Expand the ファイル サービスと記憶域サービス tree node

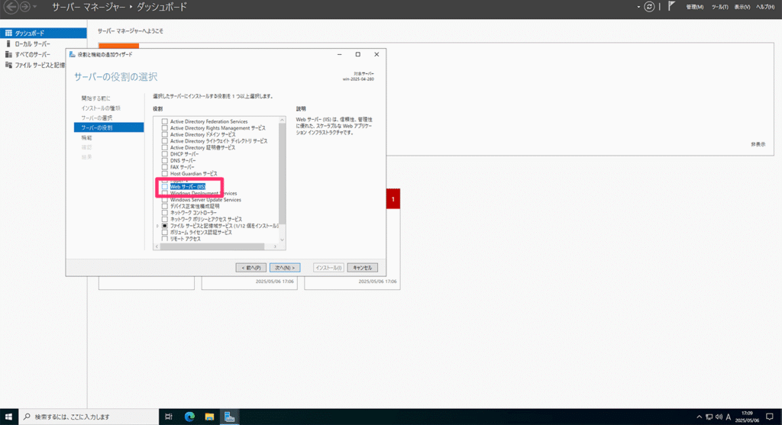coord(157,226)
